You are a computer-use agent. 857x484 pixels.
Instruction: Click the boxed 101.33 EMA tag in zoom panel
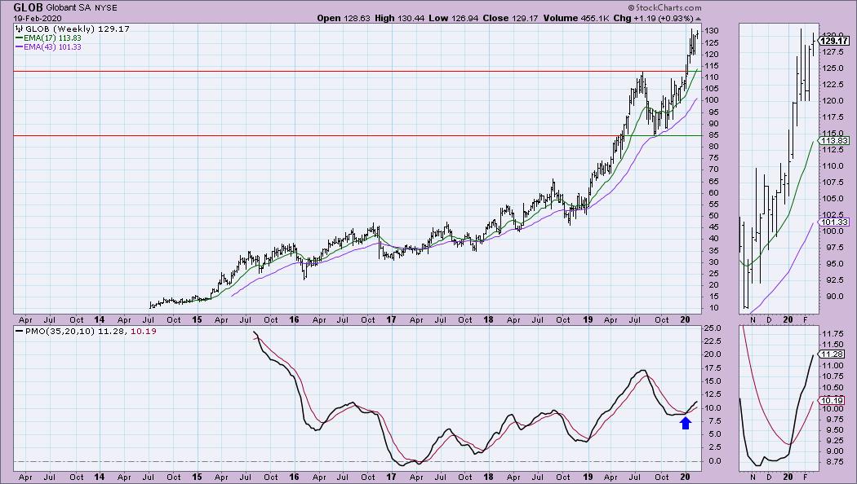[x=834, y=222]
